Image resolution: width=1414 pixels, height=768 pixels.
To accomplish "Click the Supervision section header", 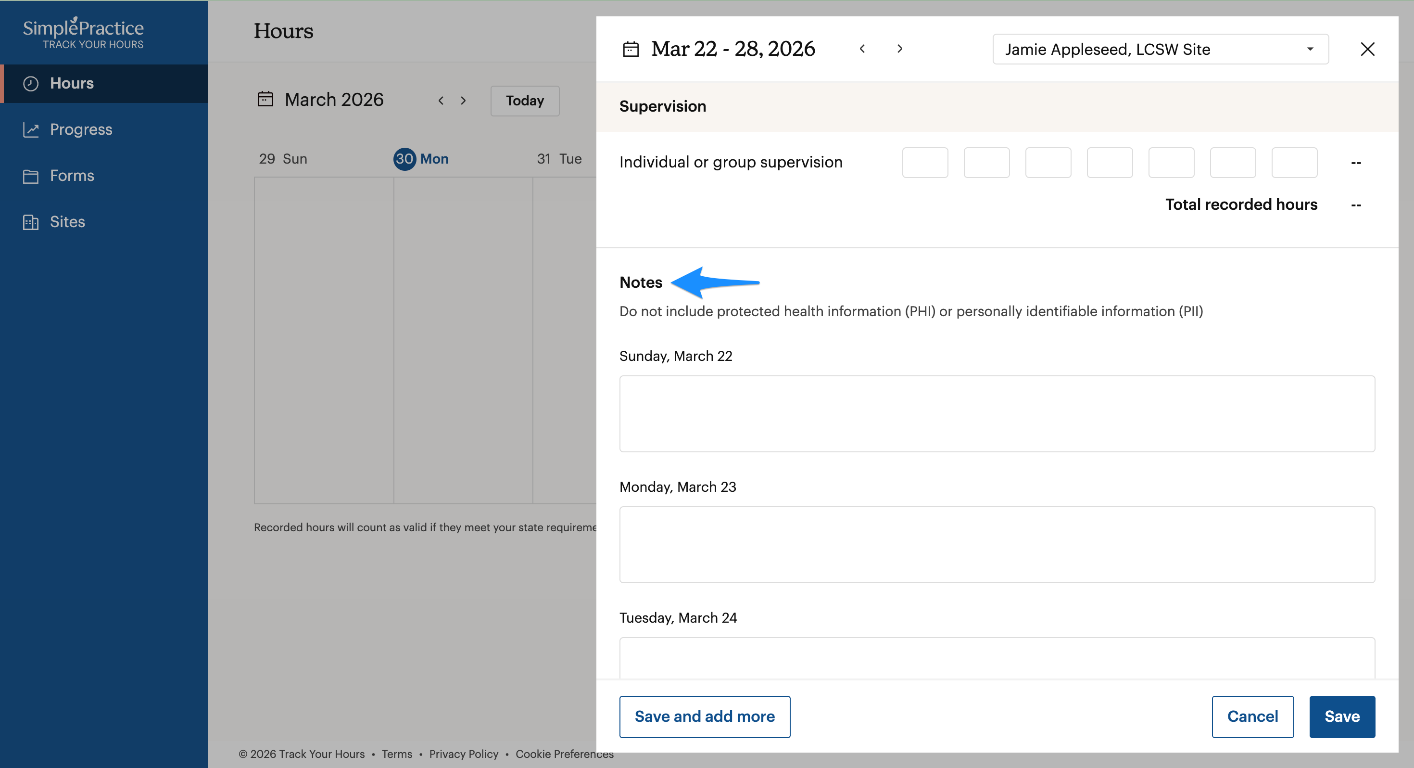I will point(663,106).
